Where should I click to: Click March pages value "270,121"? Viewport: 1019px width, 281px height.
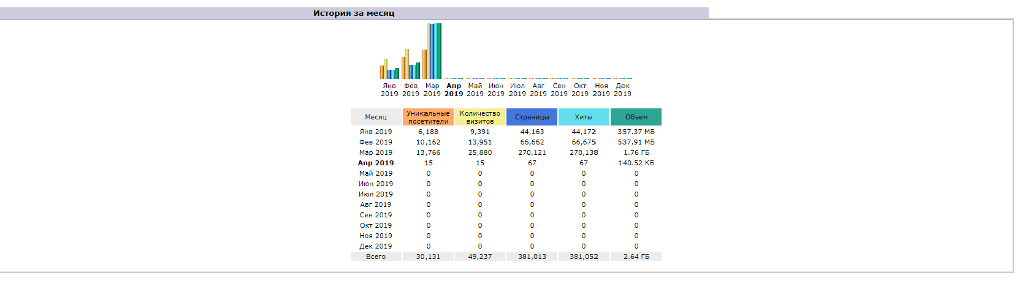[x=532, y=152]
